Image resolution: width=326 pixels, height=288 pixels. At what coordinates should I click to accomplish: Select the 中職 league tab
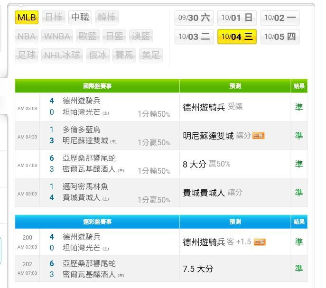pos(80,17)
